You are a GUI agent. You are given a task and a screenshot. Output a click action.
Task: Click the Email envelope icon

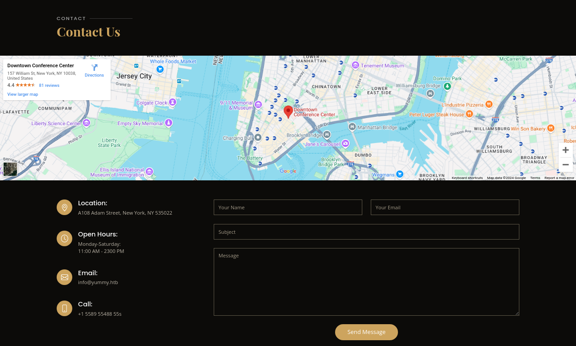(64, 277)
